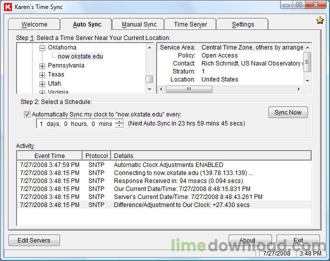The height and width of the screenshot is (261, 330).
Task: Click server details vertical scrollbar up arrow
Action: (x=307, y=47)
